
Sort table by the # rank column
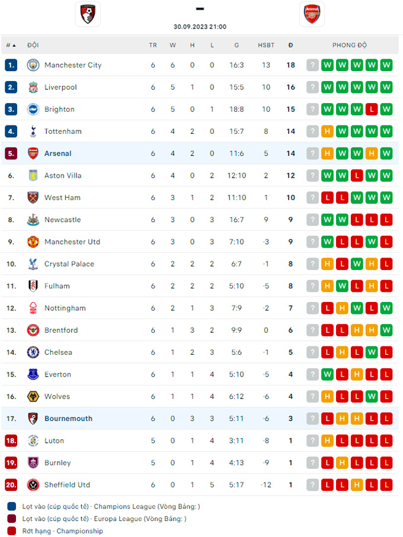(11, 45)
